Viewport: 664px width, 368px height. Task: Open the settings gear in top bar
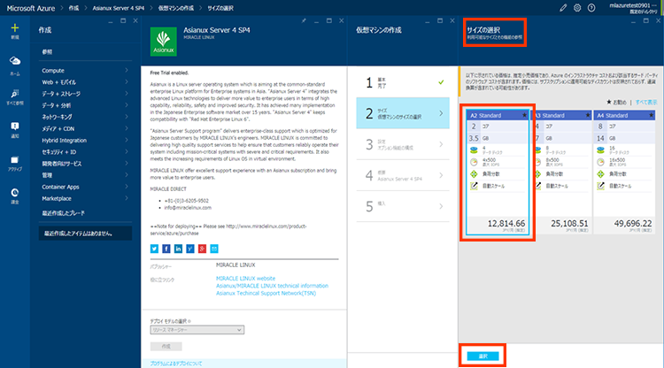pos(577,8)
